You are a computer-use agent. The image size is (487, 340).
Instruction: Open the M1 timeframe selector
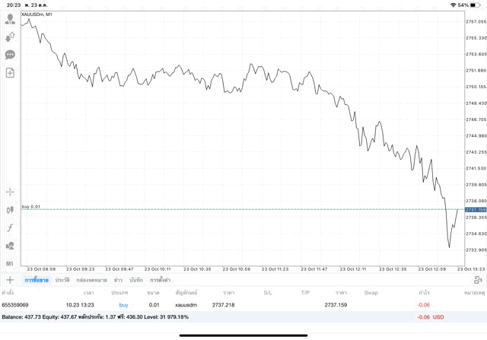point(10,263)
